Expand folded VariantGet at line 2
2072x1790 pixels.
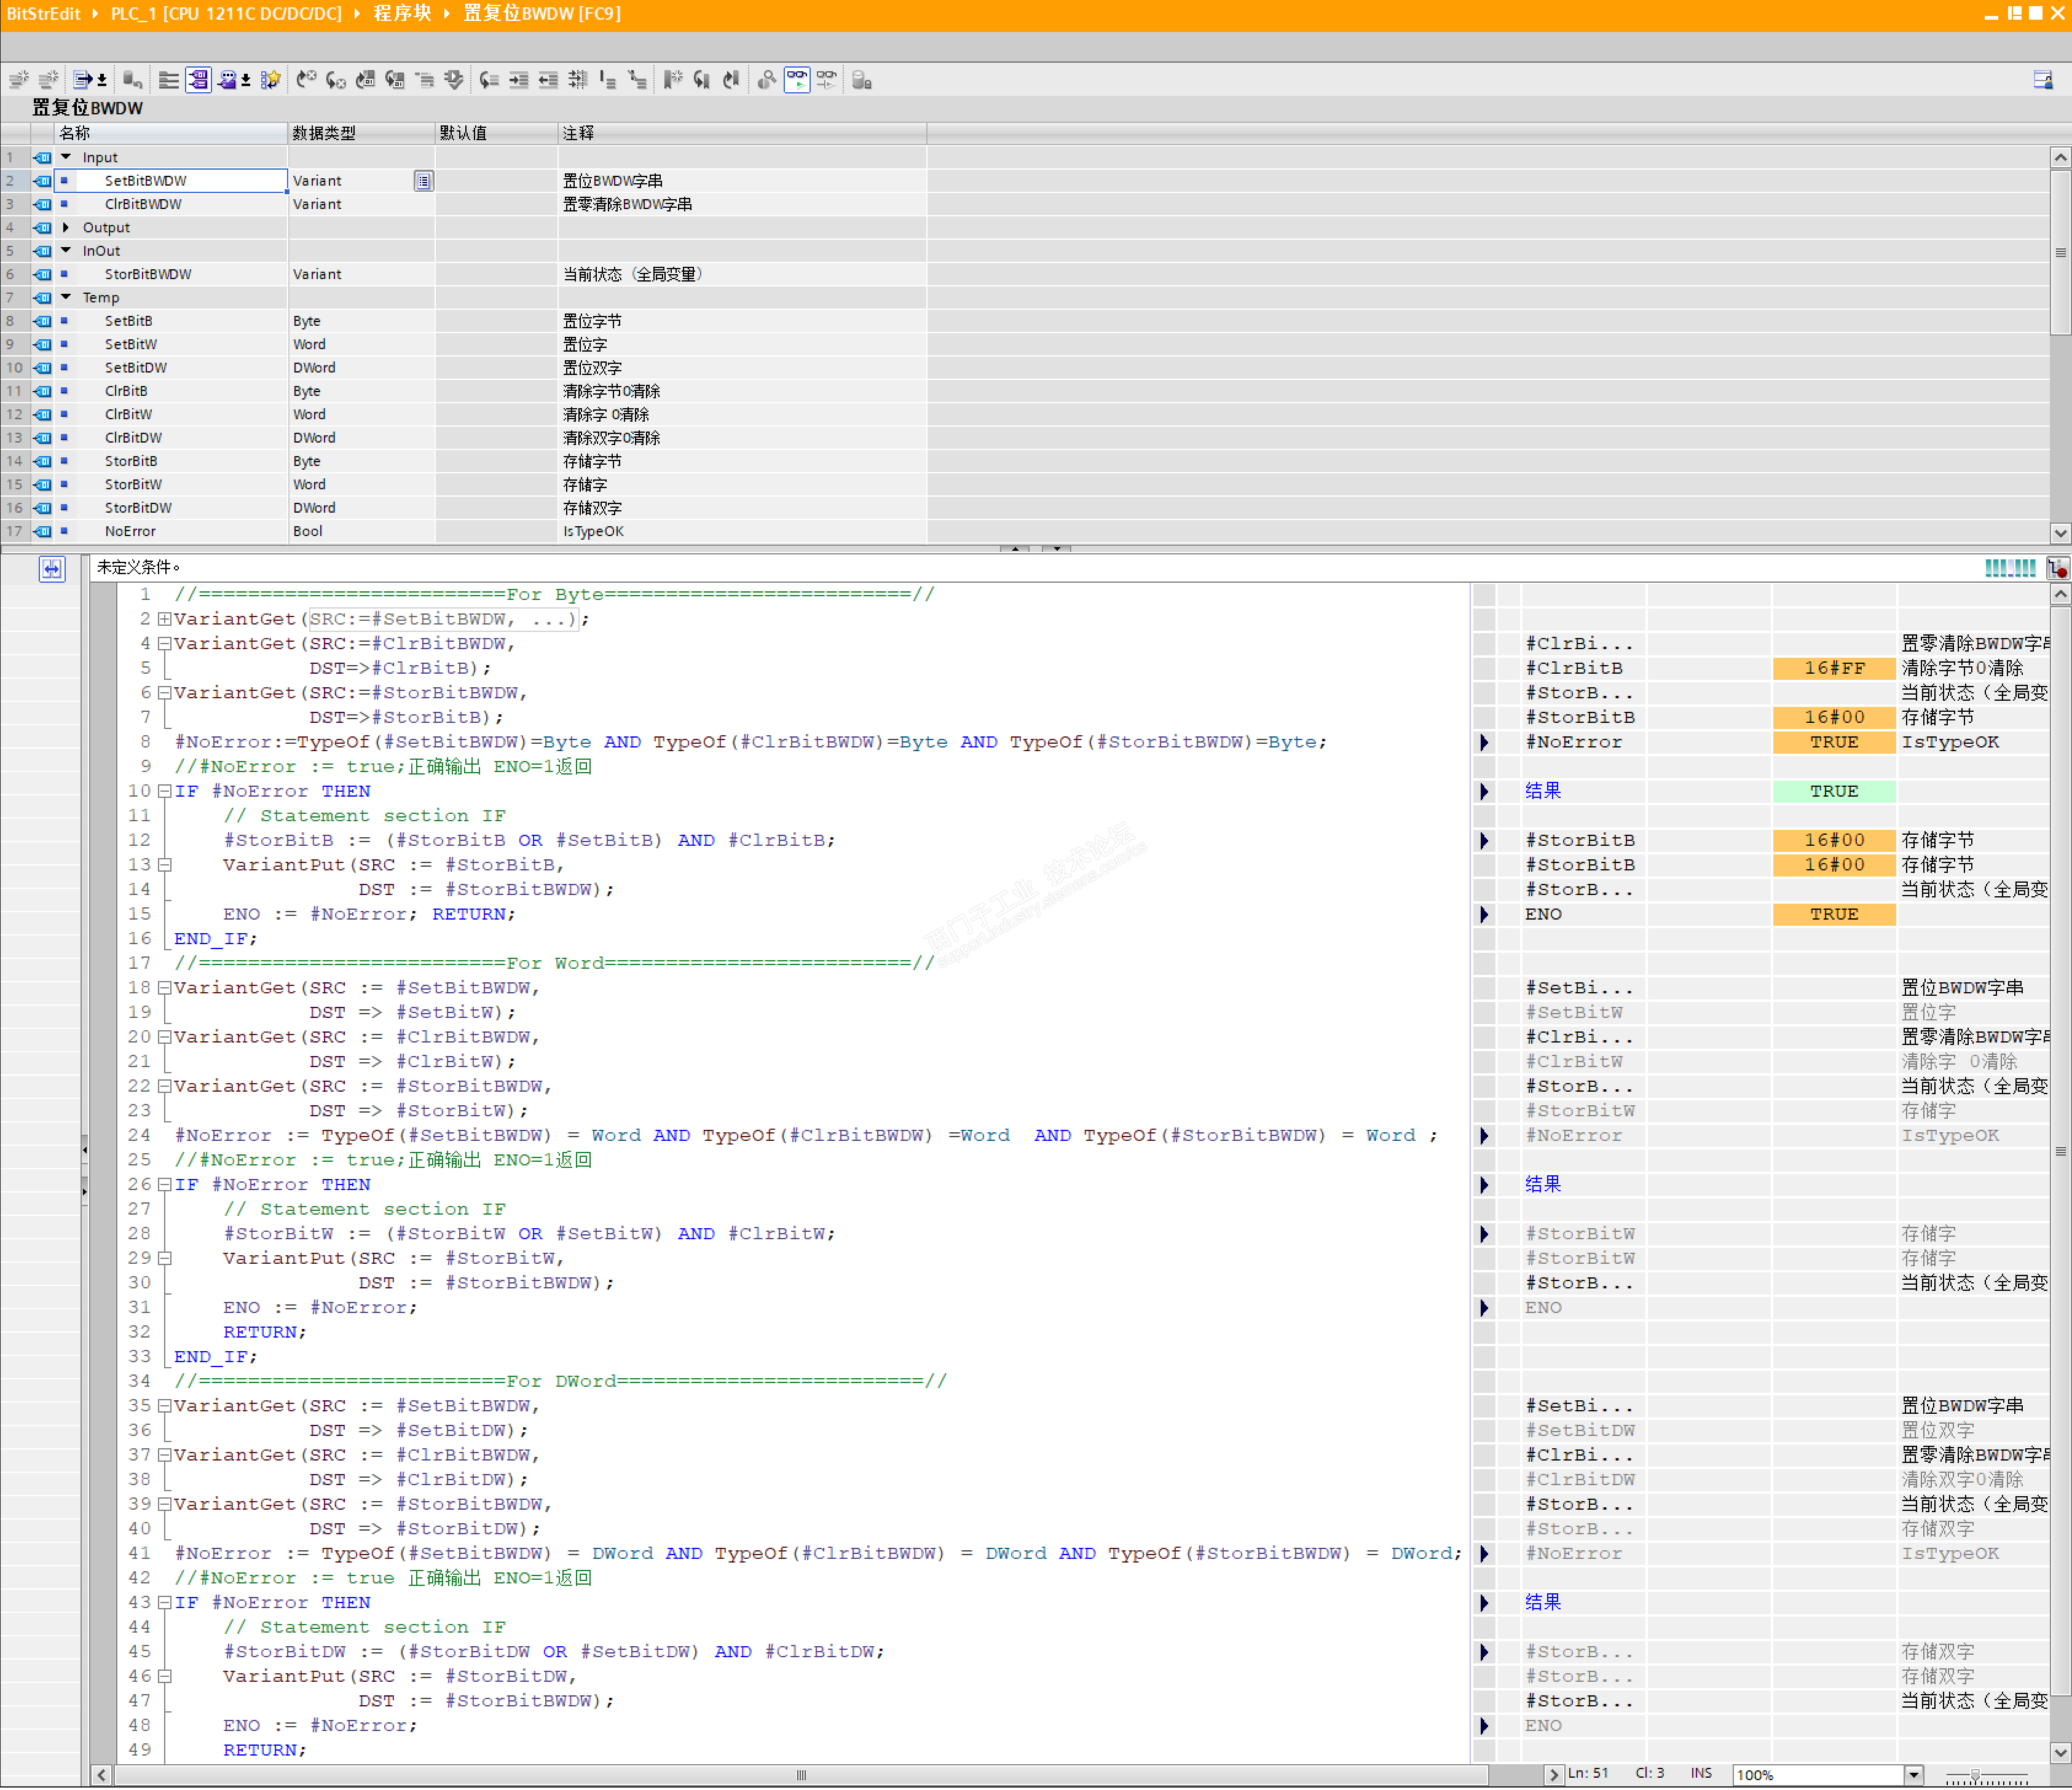pos(164,620)
